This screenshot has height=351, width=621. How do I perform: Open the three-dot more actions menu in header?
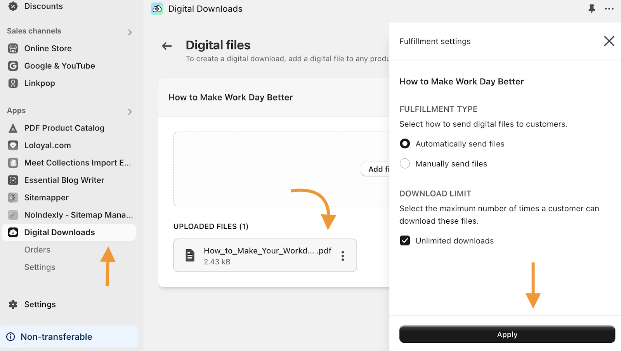609,9
